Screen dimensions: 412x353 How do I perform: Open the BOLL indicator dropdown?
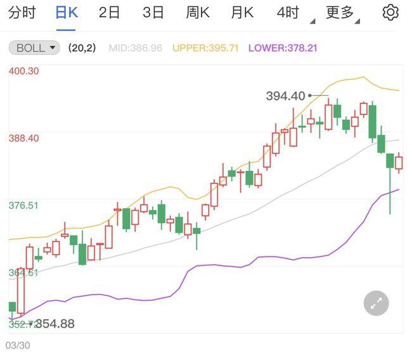coord(34,48)
